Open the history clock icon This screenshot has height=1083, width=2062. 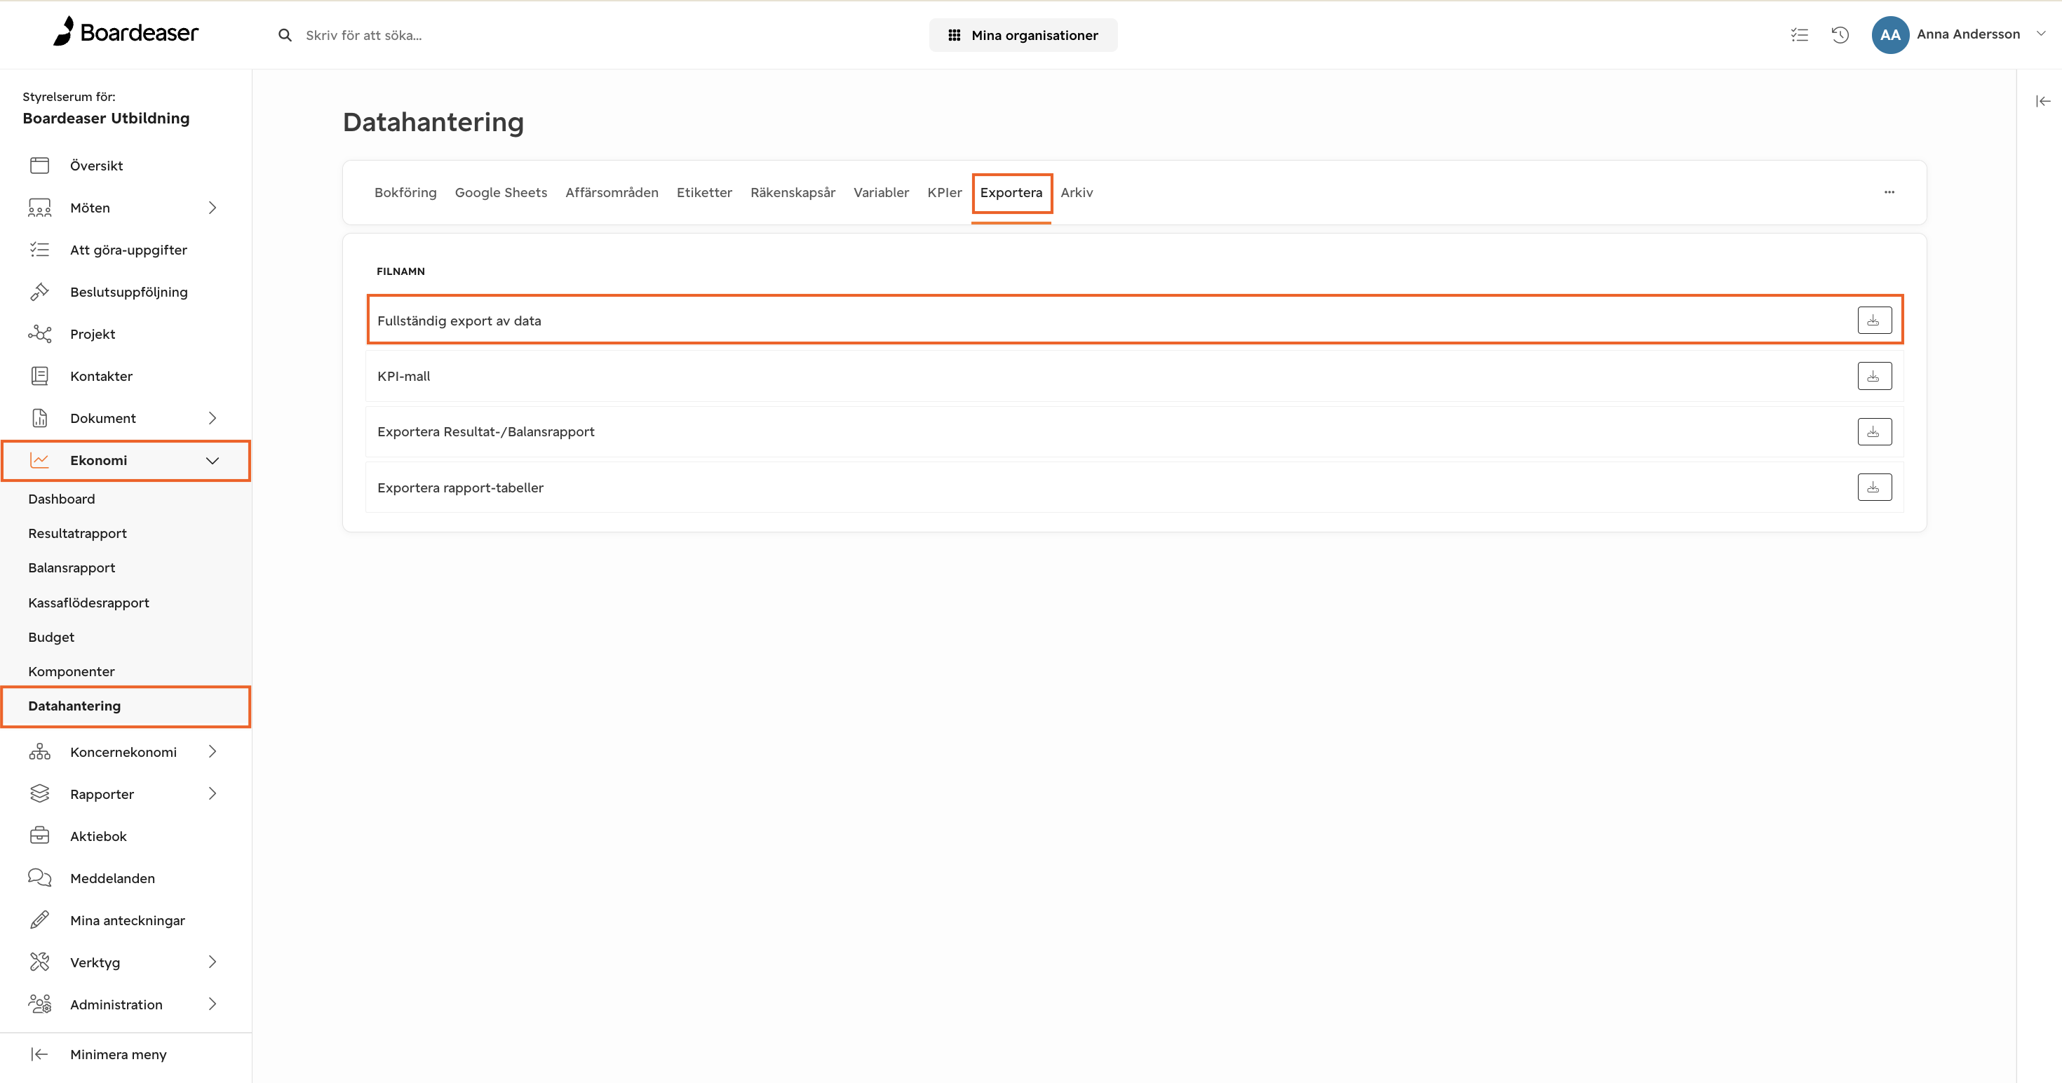point(1840,34)
